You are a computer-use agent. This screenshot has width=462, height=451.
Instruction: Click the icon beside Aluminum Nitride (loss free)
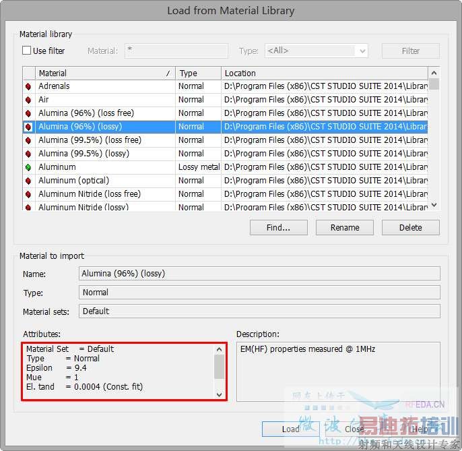28,194
